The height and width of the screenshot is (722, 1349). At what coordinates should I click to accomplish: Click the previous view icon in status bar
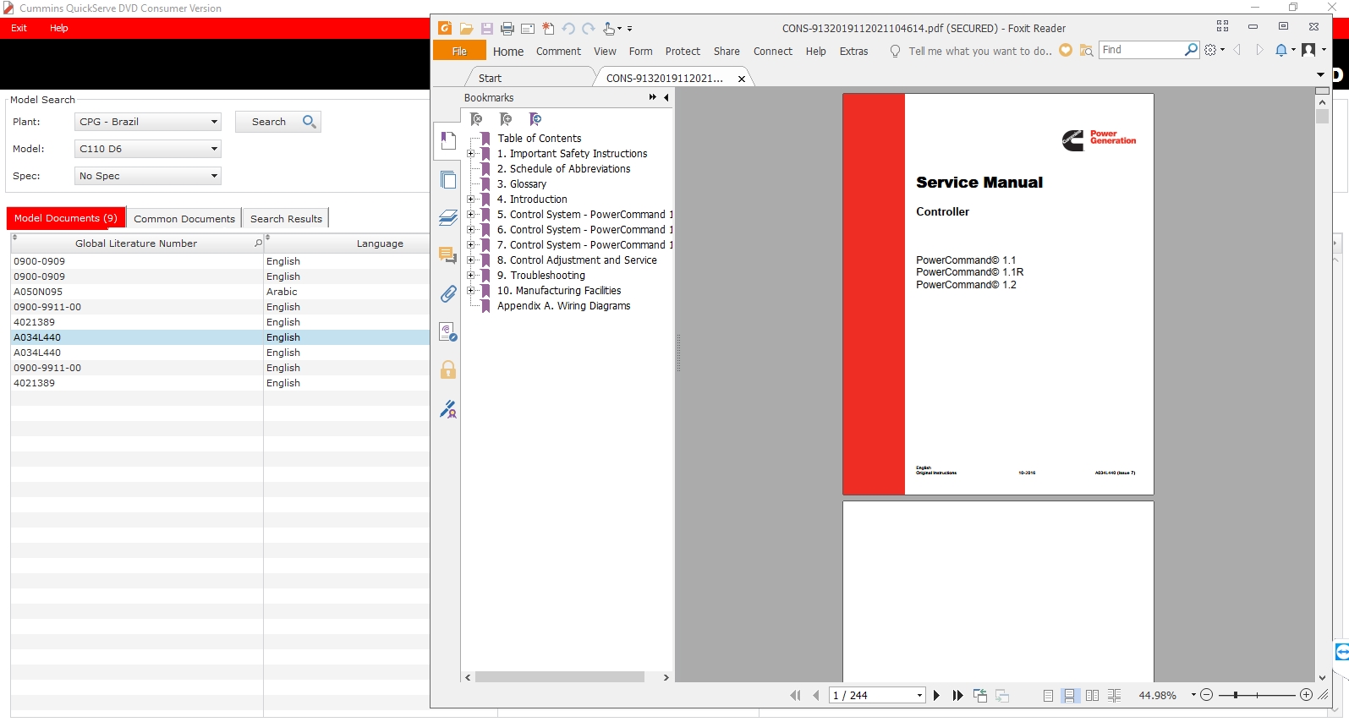click(x=980, y=696)
